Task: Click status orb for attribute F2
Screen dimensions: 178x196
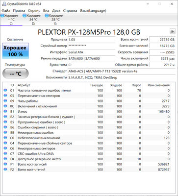Action: (5, 170)
